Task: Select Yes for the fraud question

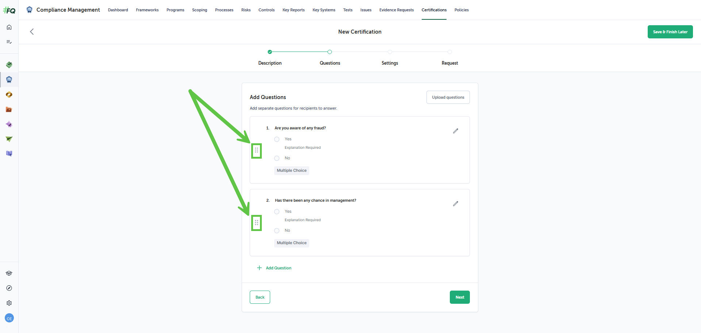Action: click(277, 139)
